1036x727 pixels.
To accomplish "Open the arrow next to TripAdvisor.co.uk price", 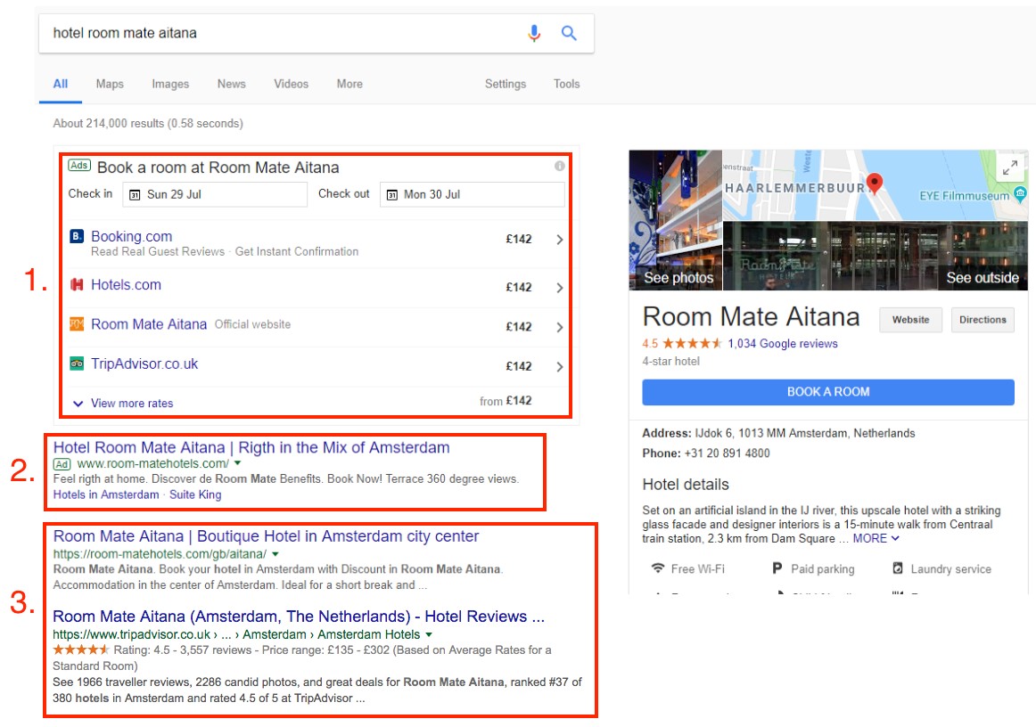I will click(x=560, y=366).
